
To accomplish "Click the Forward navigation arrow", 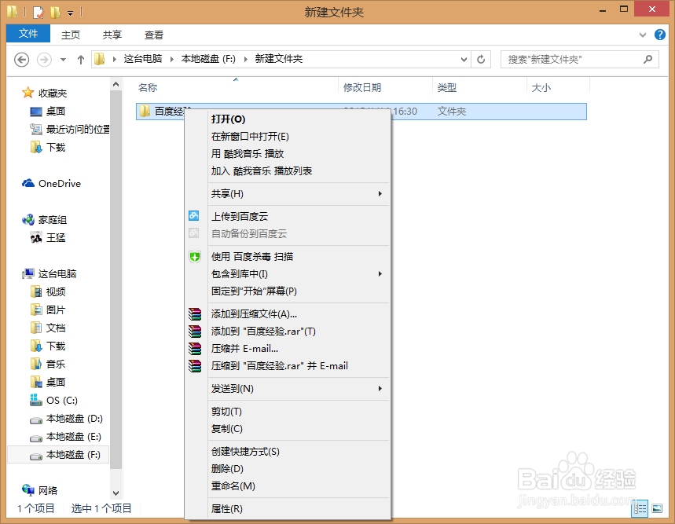I will click(x=44, y=60).
